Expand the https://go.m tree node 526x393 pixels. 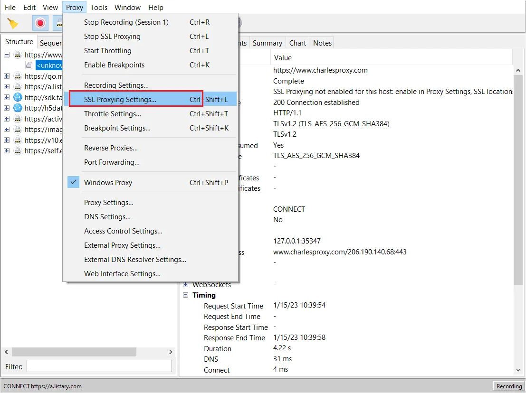(6, 76)
